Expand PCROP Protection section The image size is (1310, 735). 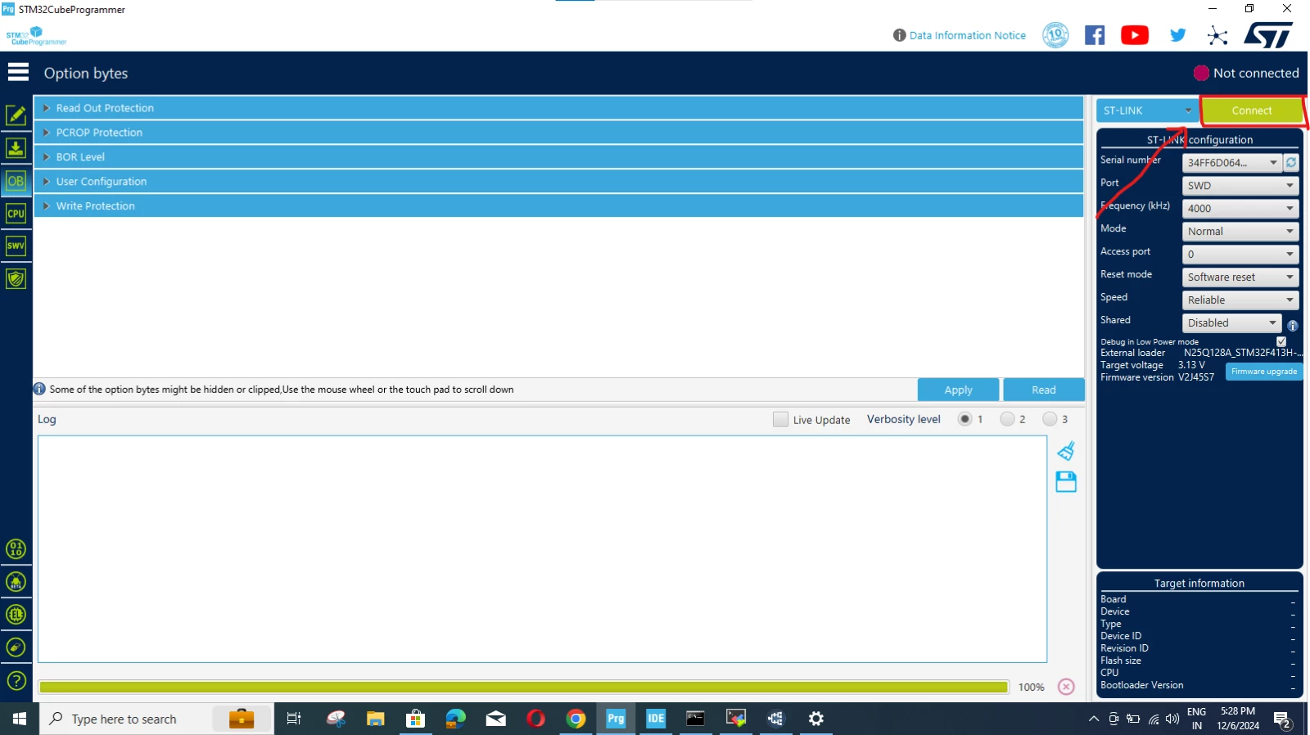pos(559,133)
